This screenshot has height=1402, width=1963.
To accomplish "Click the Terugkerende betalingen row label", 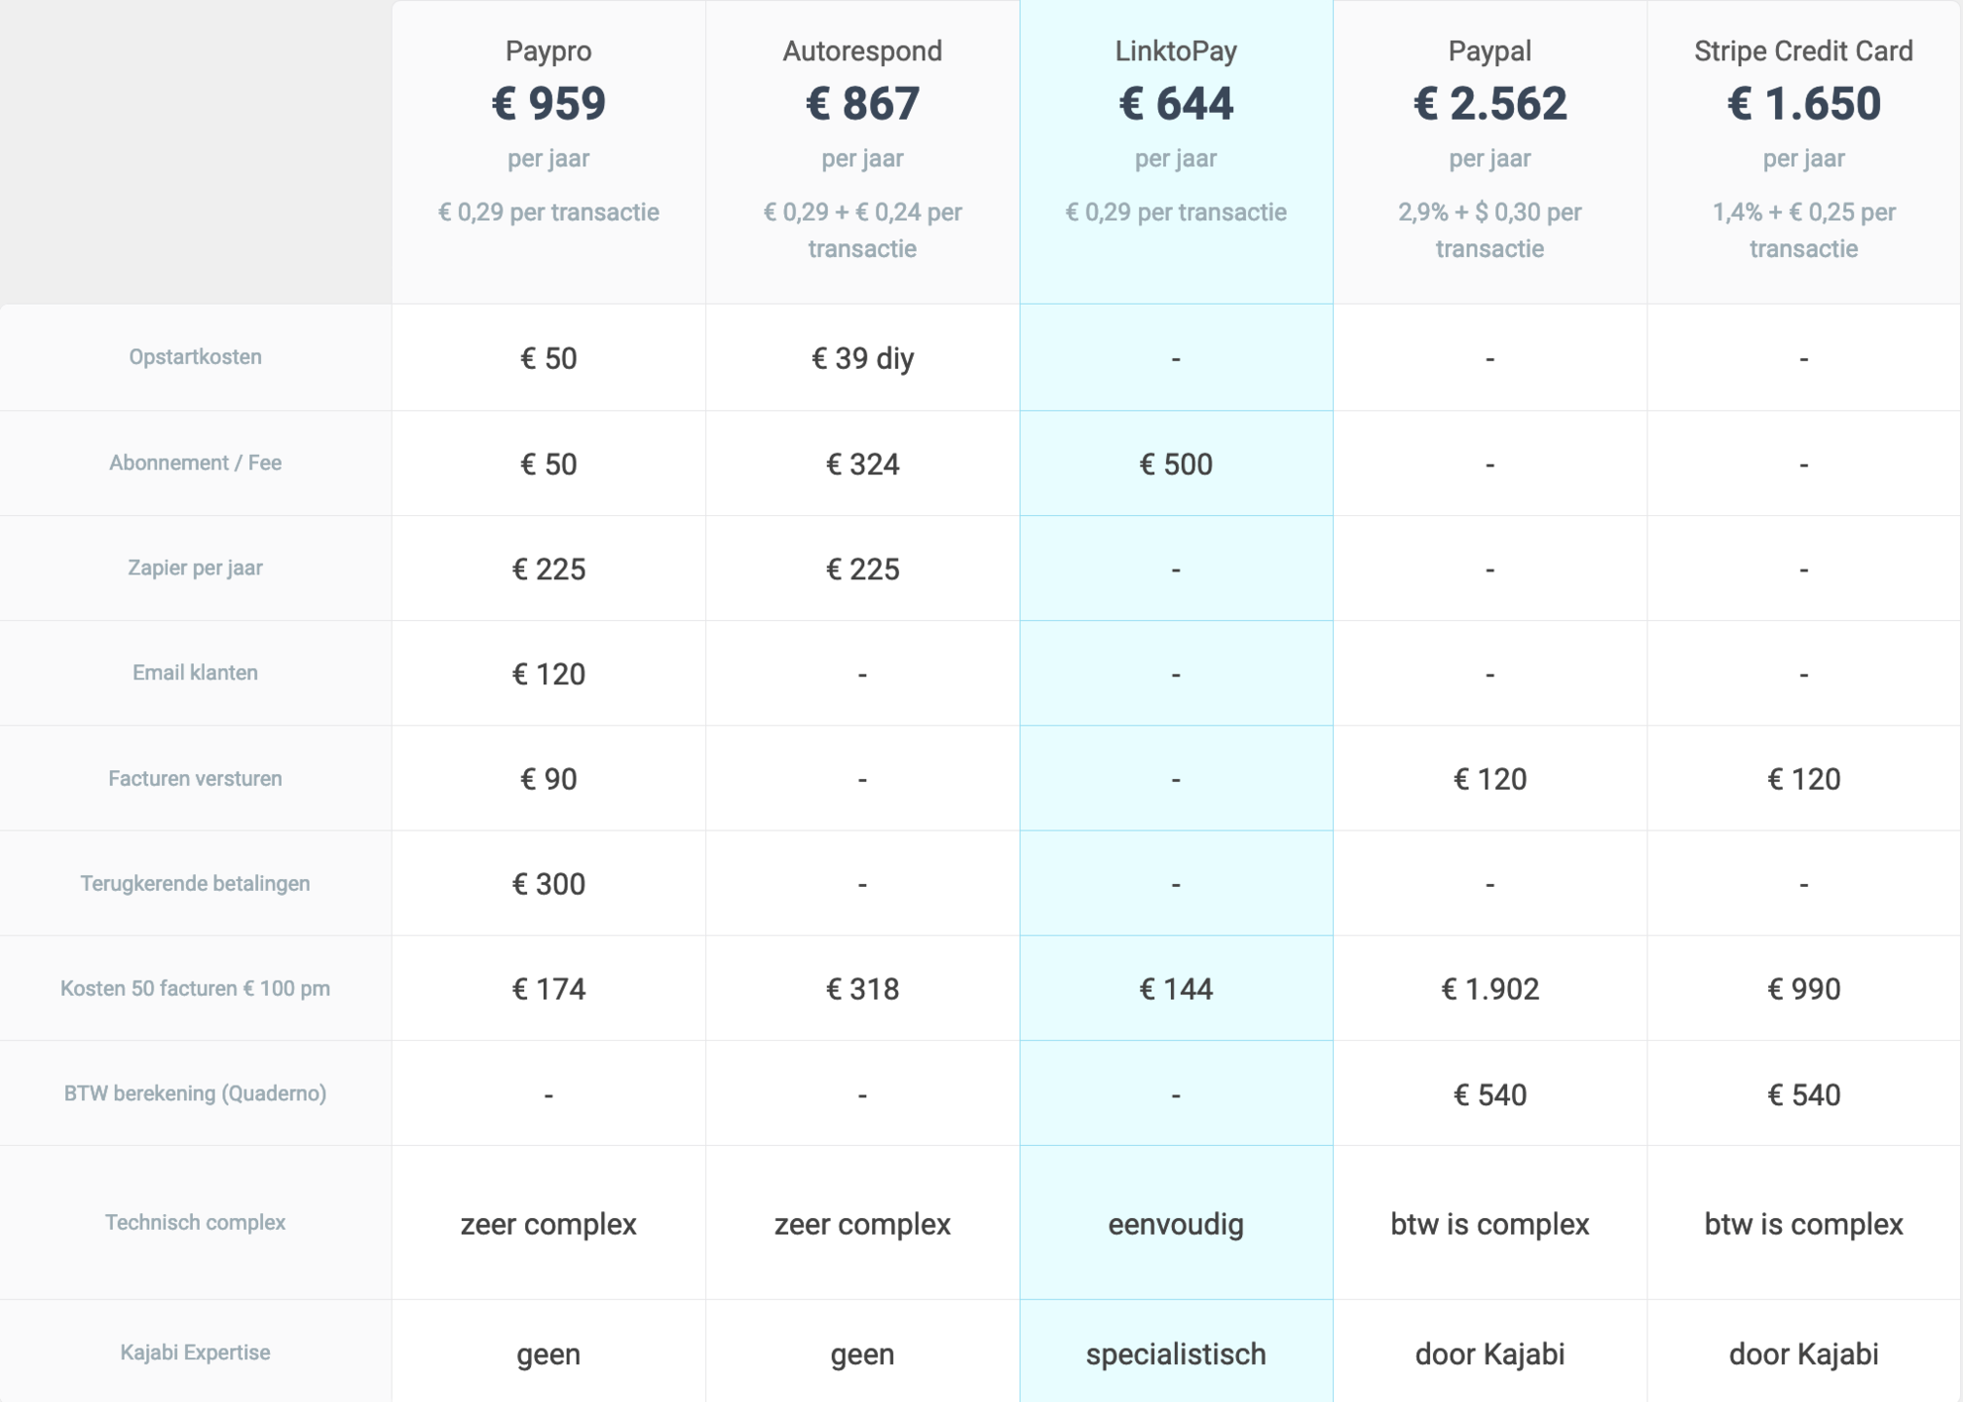I will 195,883.
